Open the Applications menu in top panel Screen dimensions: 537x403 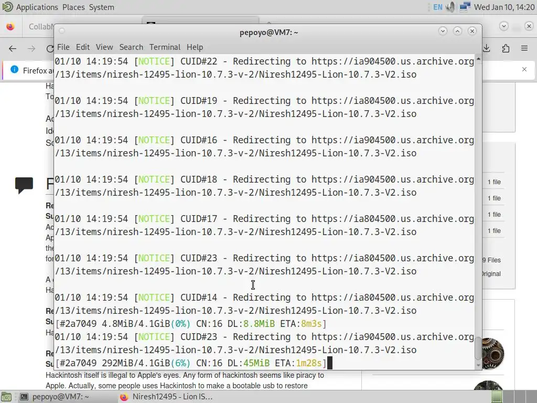[x=37, y=7]
